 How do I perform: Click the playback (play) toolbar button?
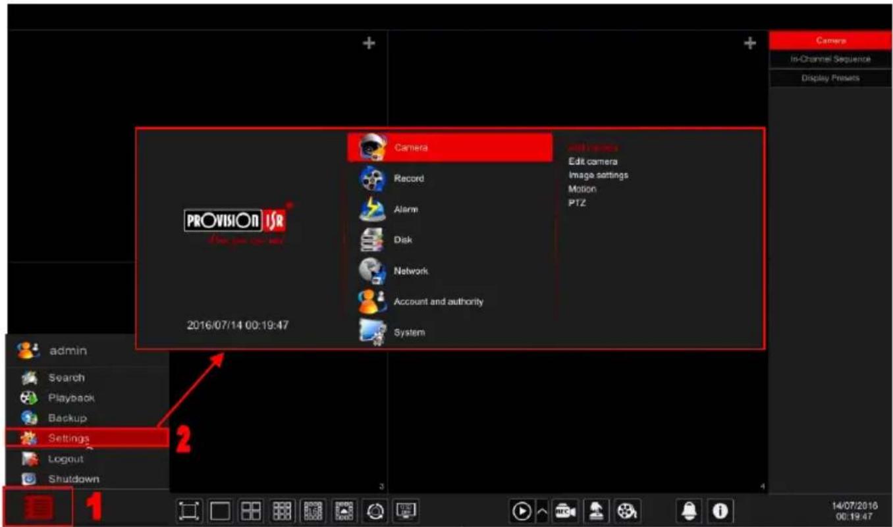point(521,511)
